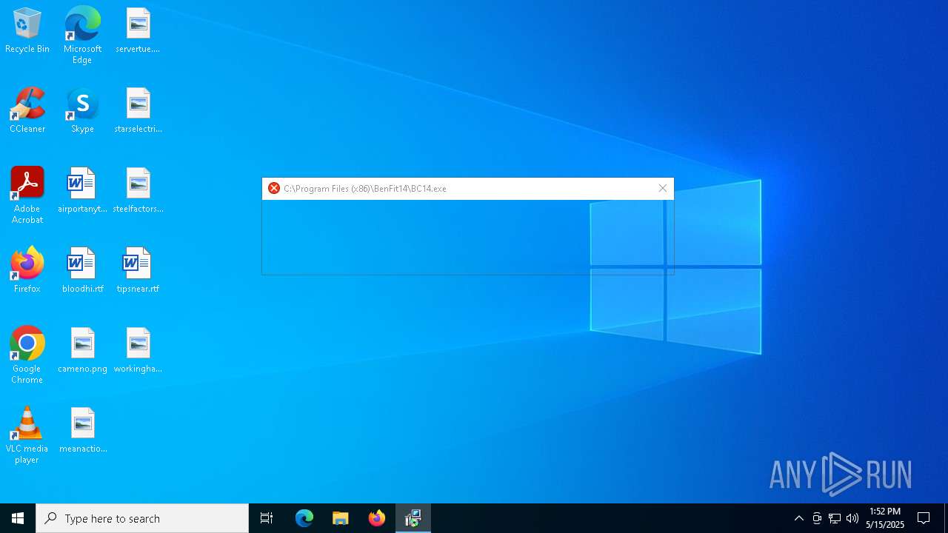Open network status tray icon
Image resolution: width=948 pixels, height=533 pixels.
[x=835, y=518]
